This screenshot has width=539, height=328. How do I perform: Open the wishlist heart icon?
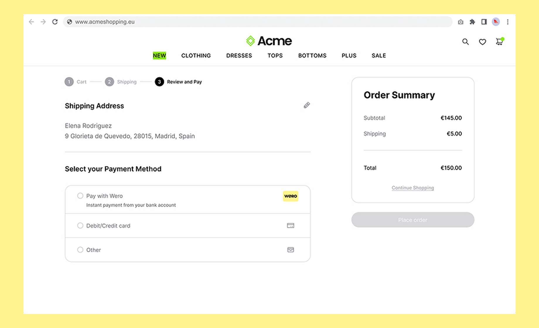482,42
